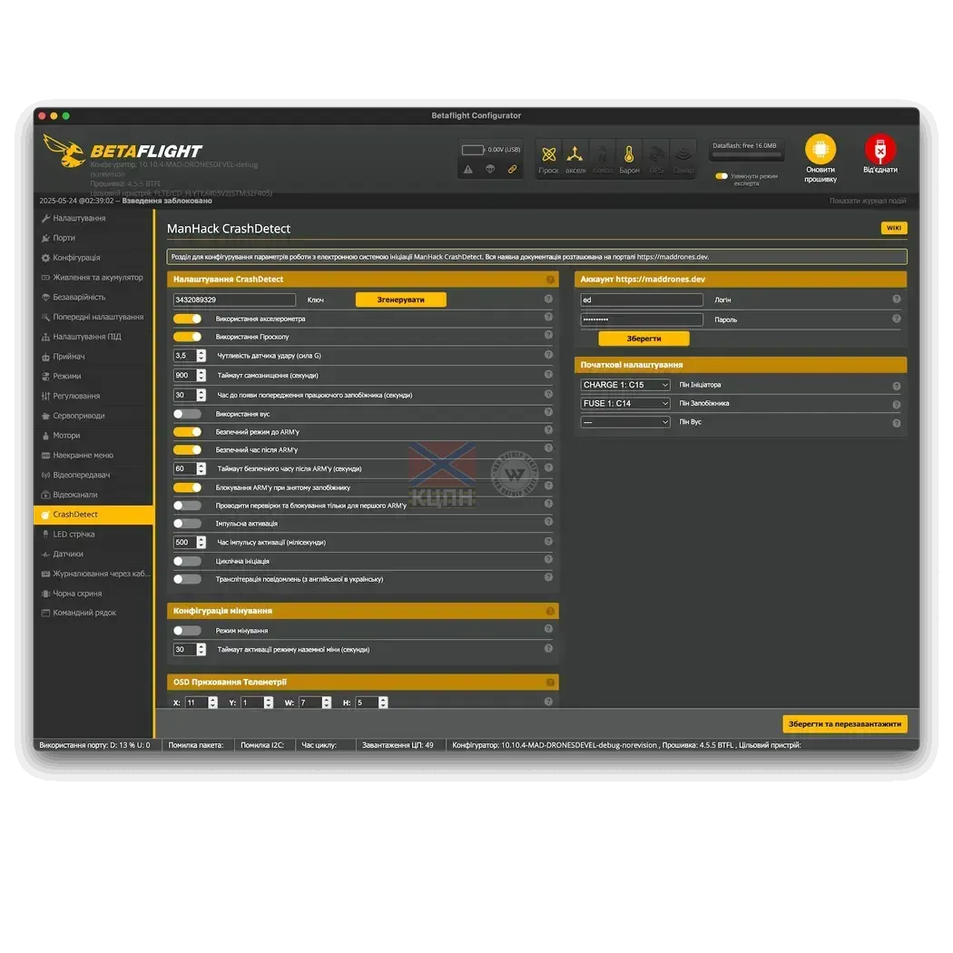Click the GPS sensor icon
953x953 pixels.
tap(656, 154)
